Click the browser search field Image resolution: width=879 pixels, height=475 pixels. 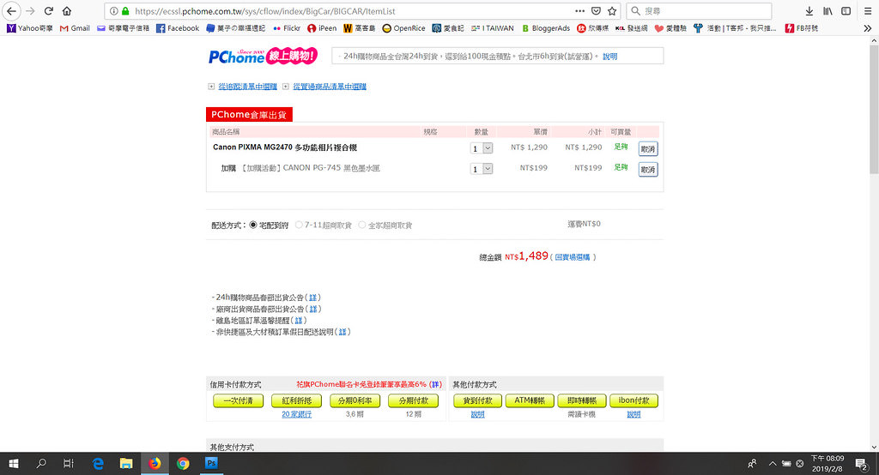click(x=699, y=10)
